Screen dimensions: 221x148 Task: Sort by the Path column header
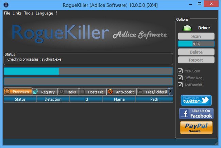pos(154,99)
